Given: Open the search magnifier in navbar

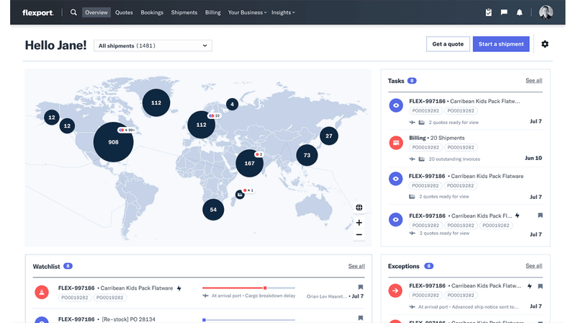Looking at the screenshot, I should pos(73,12).
